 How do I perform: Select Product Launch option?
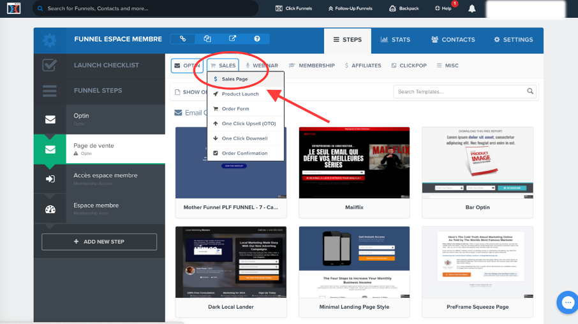[246, 94]
